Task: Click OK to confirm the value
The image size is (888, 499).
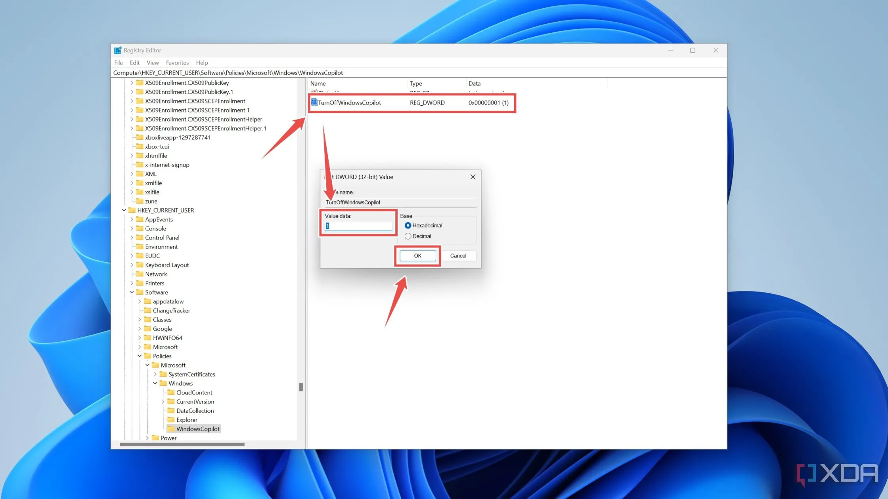Action: point(417,255)
